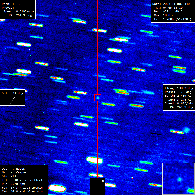Screen dimensions: 195x195
Task: Select 'Date: 2023 11 08.04403'
Action: click(x=172, y=4)
